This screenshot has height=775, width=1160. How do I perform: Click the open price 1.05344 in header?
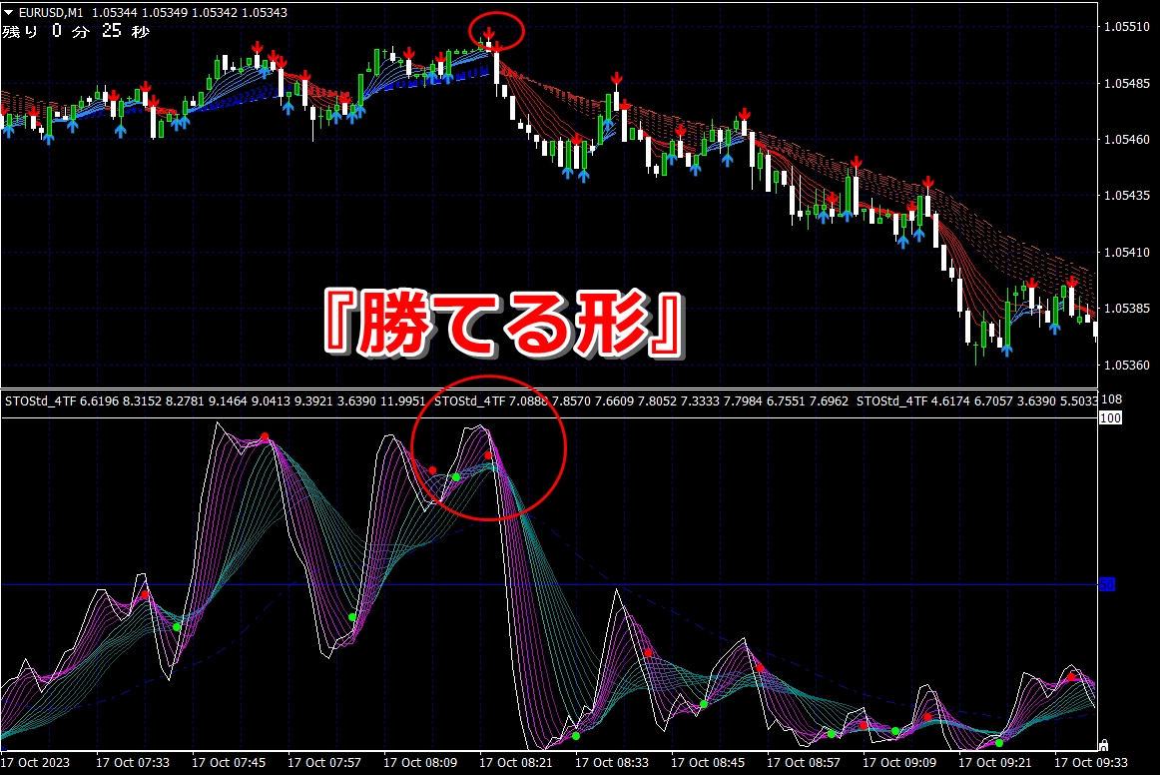tap(114, 13)
